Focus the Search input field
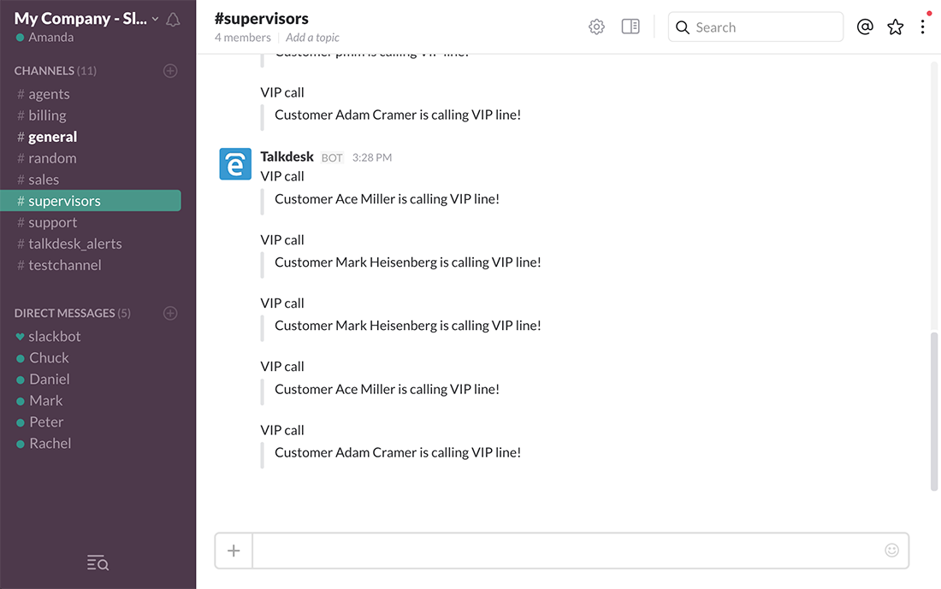 (755, 27)
